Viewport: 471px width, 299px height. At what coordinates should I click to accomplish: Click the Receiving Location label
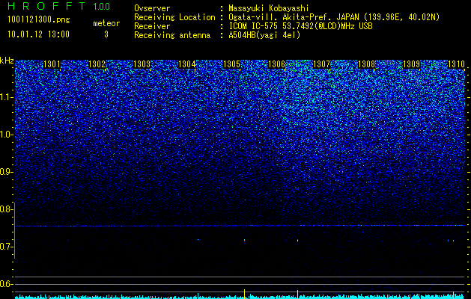tap(174, 17)
